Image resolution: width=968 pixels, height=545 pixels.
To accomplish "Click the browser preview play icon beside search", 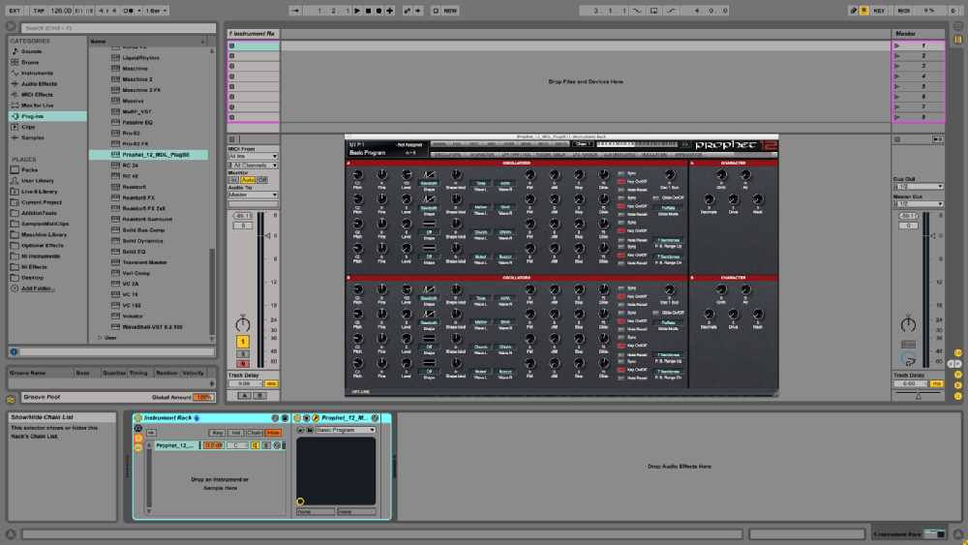I will 11,26.
